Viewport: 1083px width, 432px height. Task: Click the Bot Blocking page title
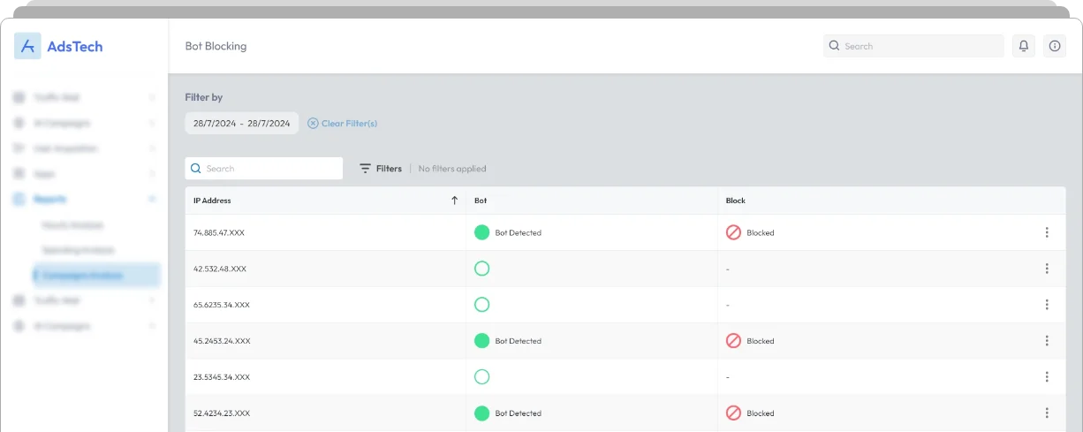216,46
